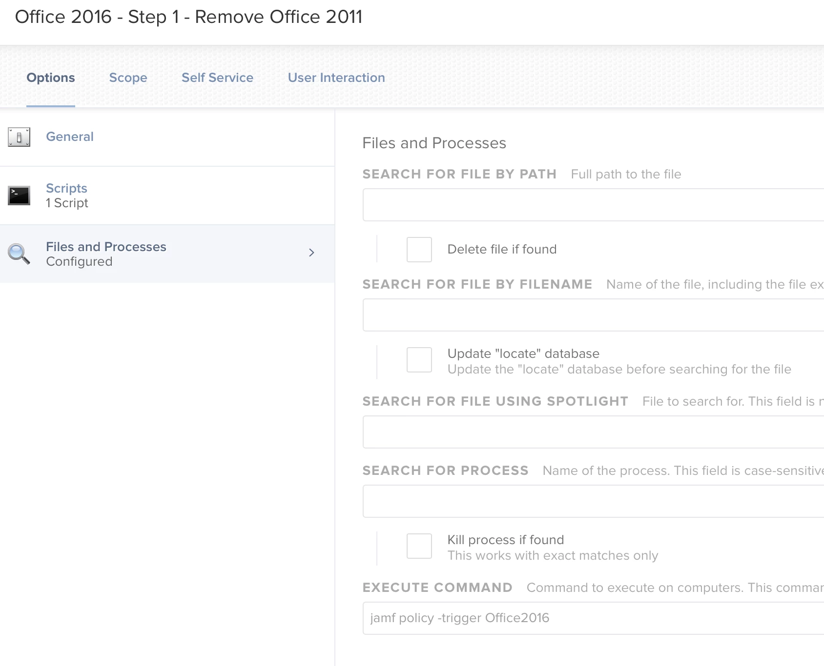Click the SEARCH FOR PROCESS label
This screenshot has width=824, height=666.
[x=445, y=470]
